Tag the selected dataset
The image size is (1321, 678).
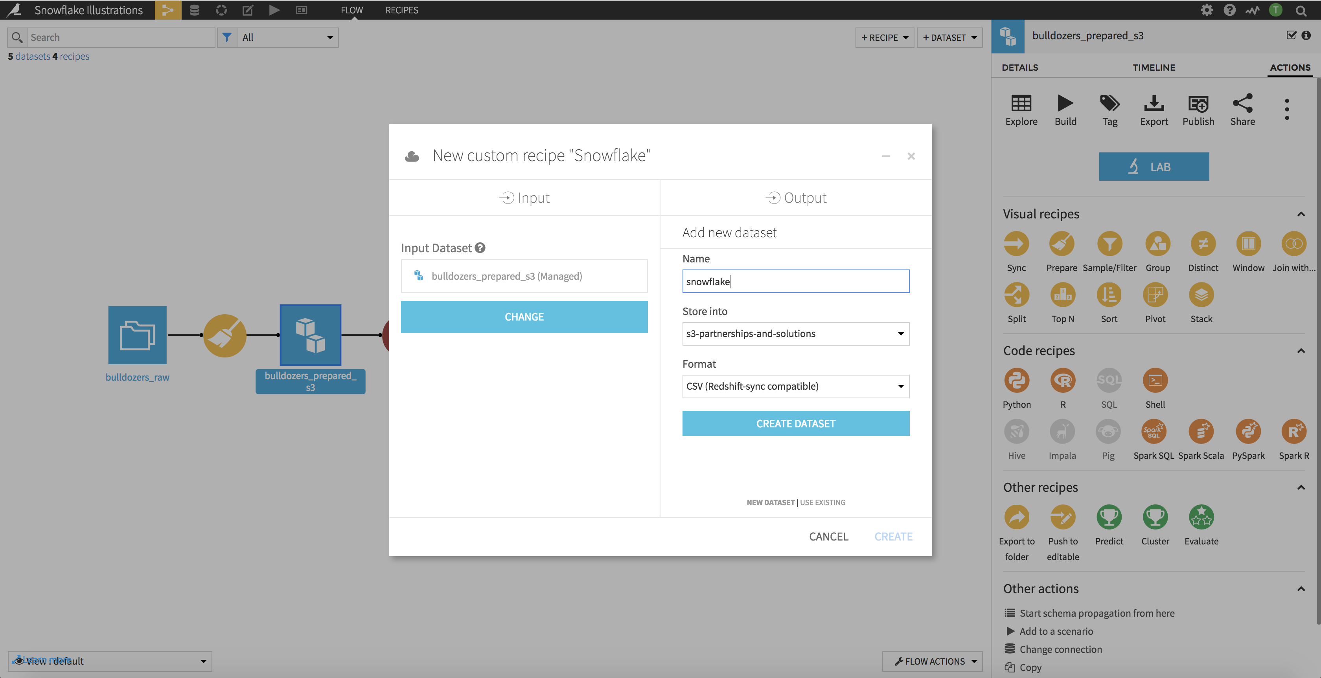pyautogui.click(x=1110, y=110)
